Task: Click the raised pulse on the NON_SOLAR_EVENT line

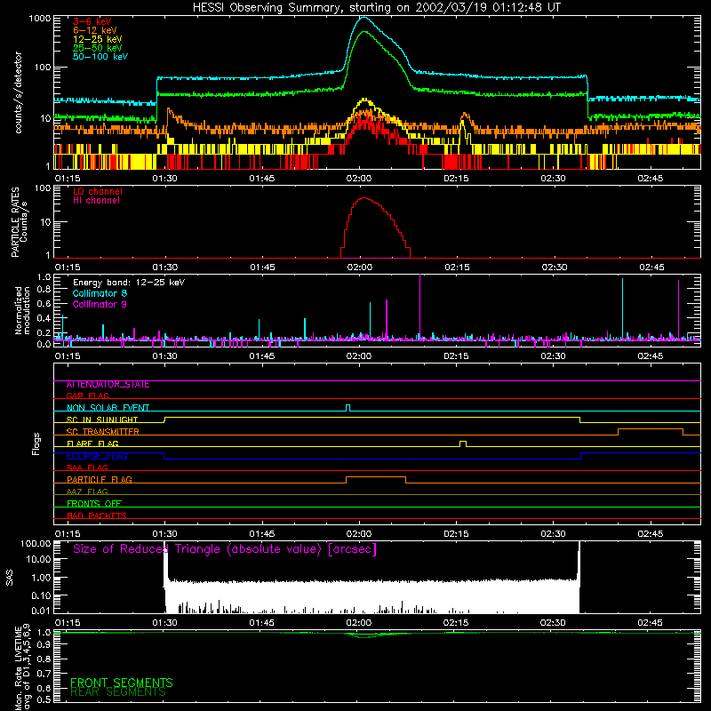Action: (x=348, y=407)
